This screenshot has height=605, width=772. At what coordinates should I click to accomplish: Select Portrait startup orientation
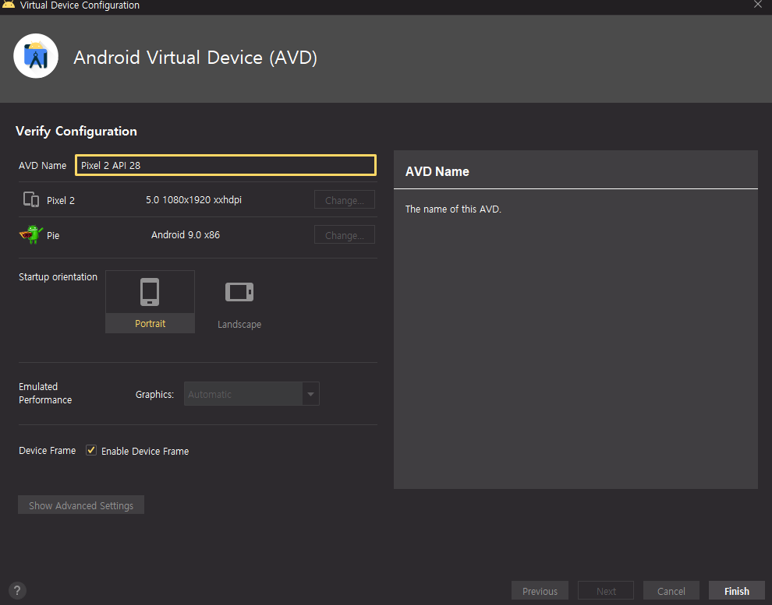point(151,302)
